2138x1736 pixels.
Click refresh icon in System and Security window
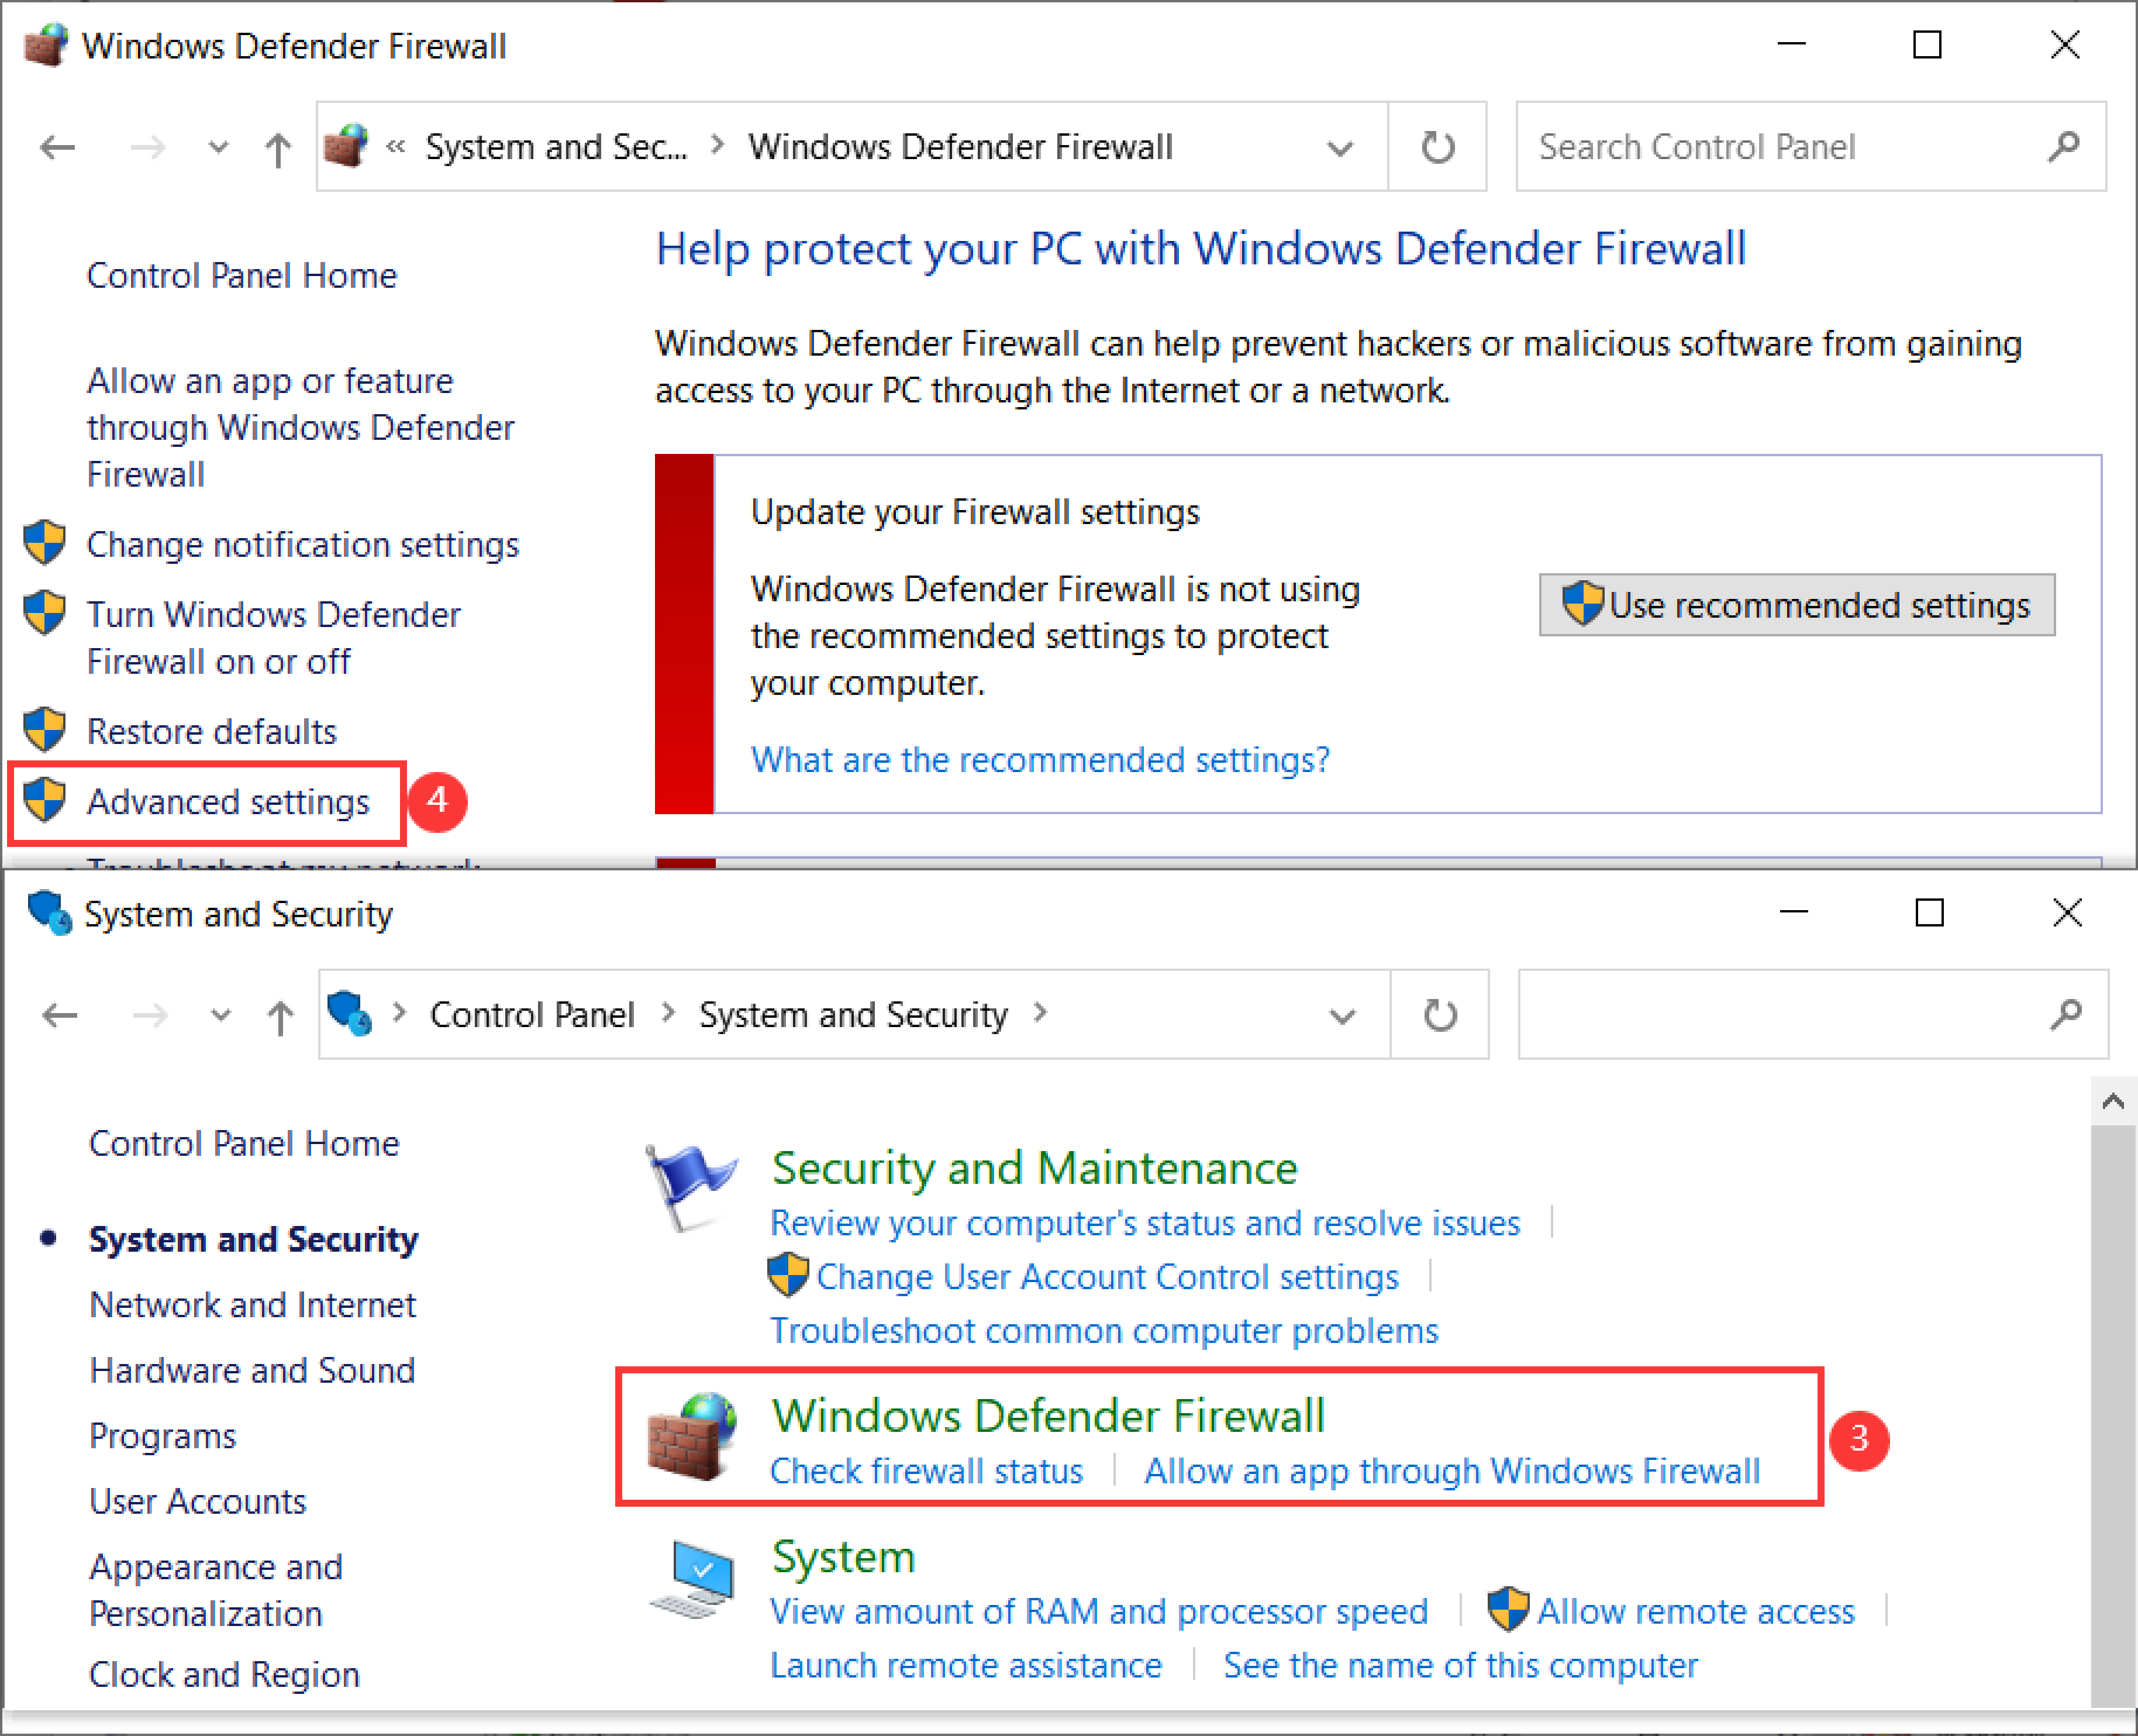click(1439, 1015)
